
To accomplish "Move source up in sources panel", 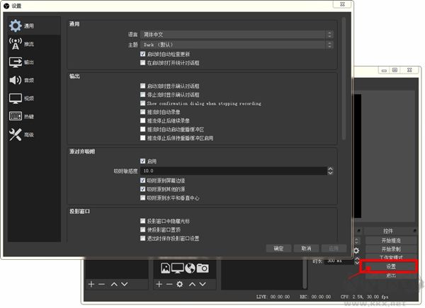I will (x=192, y=284).
